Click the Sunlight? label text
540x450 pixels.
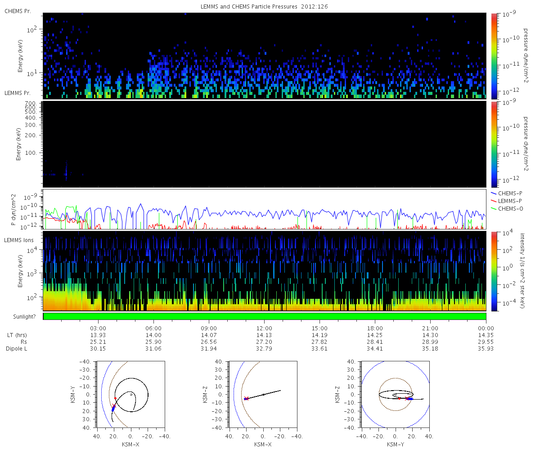tap(20, 317)
